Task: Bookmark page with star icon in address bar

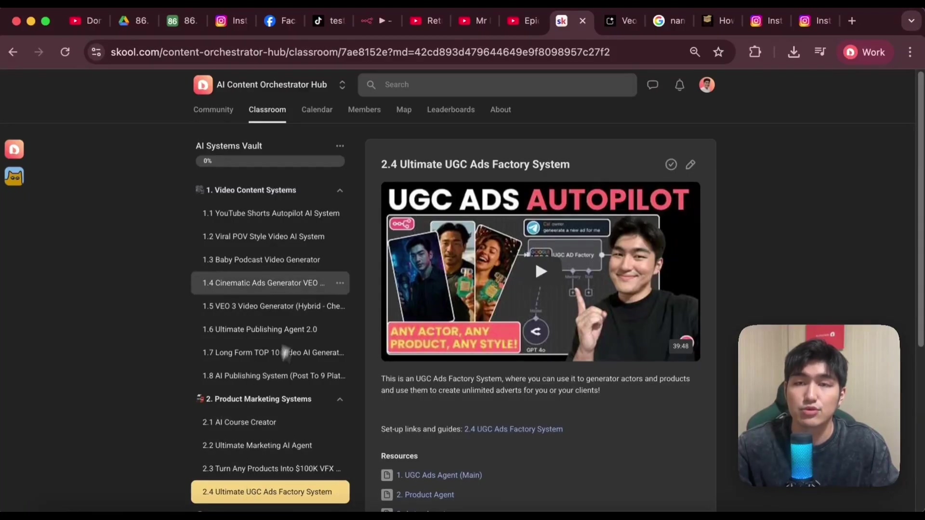Action: (718, 52)
